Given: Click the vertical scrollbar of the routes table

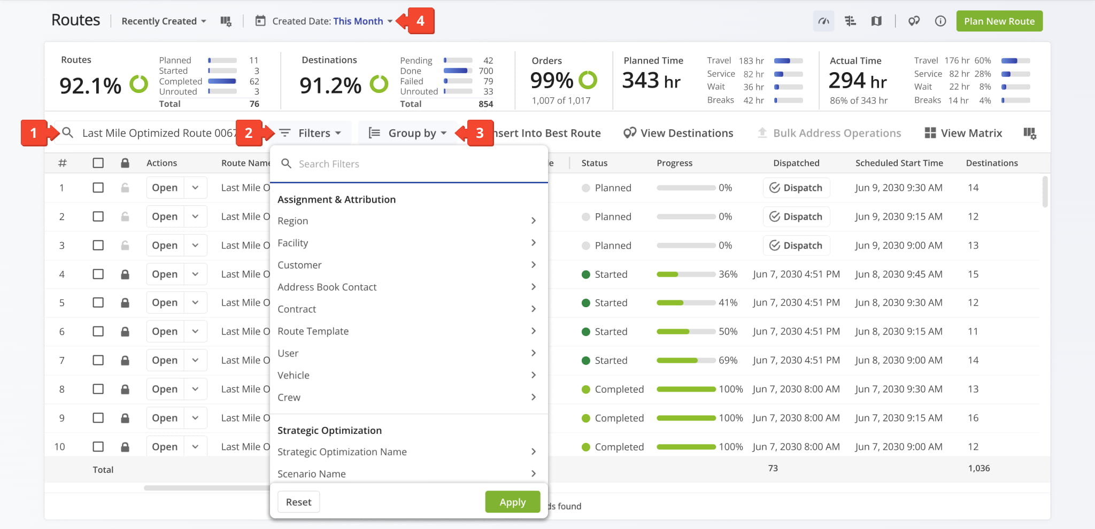Looking at the screenshot, I should (x=1045, y=192).
